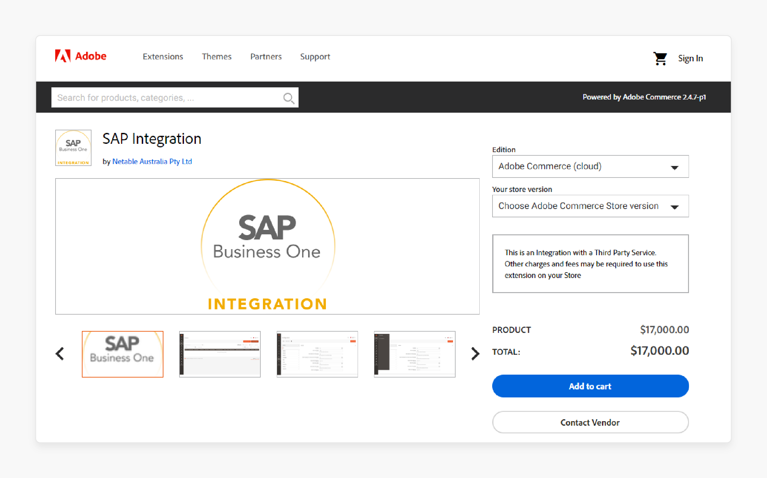Open the Support menu
The width and height of the screenshot is (767, 478).
(315, 57)
